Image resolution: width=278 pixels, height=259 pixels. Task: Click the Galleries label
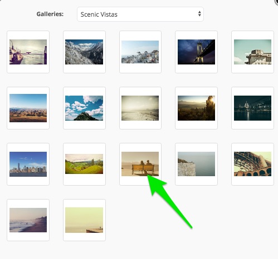pos(50,14)
